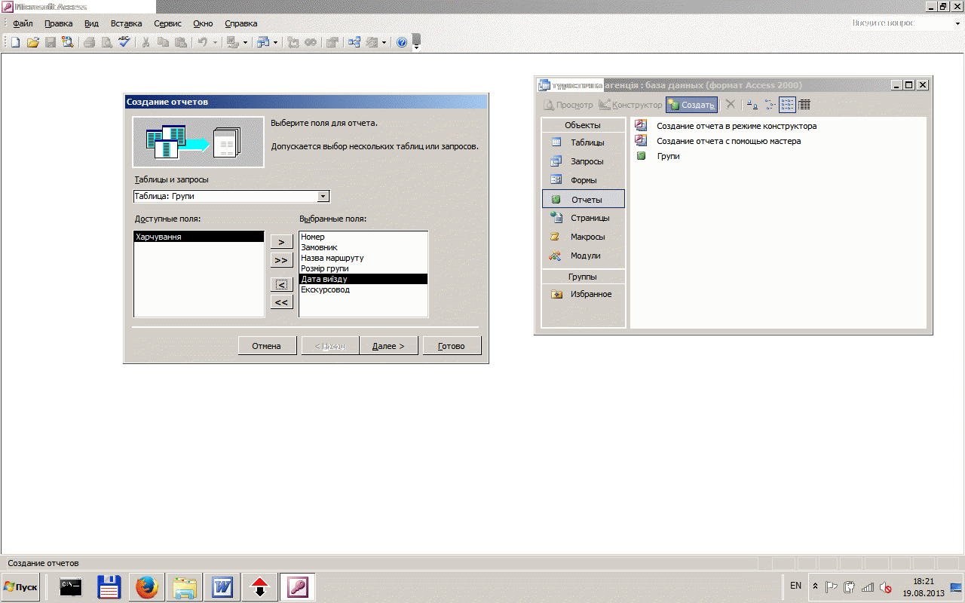Viewport: 965px width, 603px height.
Task: Click the spell check ABC icon
Action: (x=124, y=42)
